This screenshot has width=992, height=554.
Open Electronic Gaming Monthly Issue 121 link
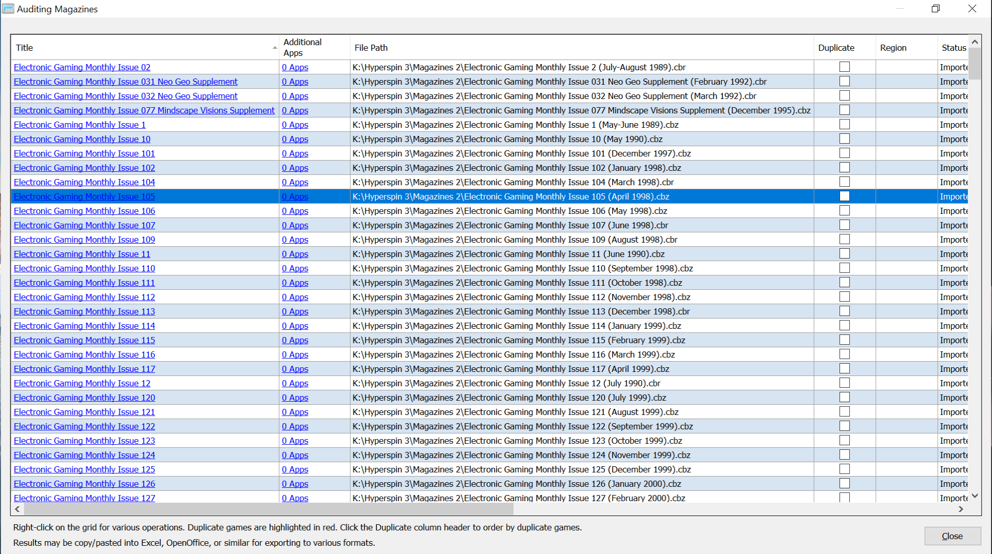[x=84, y=412]
